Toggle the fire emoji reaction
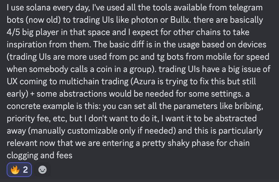The height and width of the screenshot is (182, 279). (19, 169)
